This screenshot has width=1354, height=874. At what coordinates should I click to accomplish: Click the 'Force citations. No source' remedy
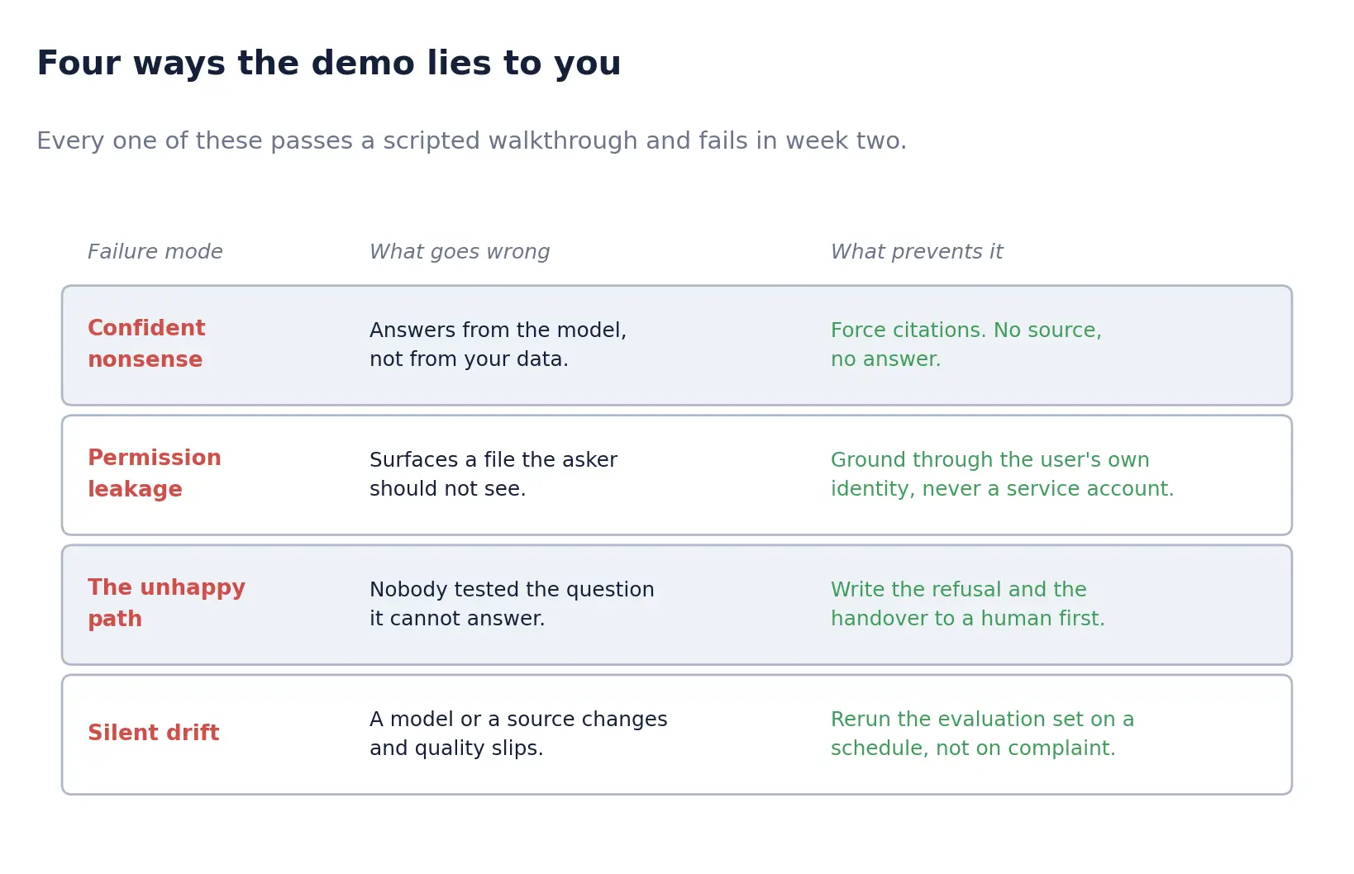click(x=965, y=344)
